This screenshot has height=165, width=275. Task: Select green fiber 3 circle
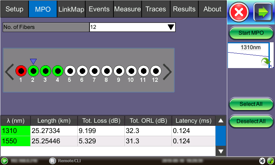(x=45, y=71)
